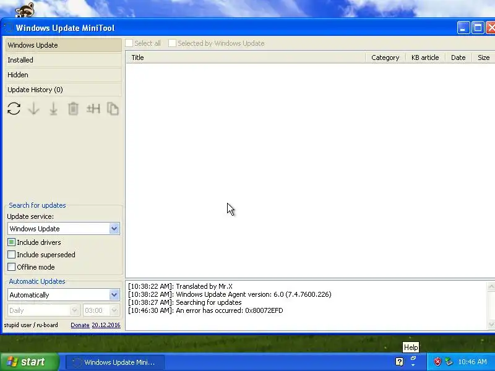Screen dimensions: 495x371
Task: Switch to the Hidden updates tab
Action: (63, 75)
